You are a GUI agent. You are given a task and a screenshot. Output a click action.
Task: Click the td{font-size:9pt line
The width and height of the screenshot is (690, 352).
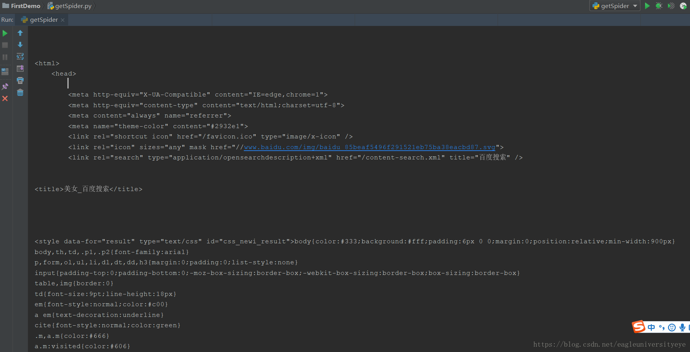coord(106,294)
